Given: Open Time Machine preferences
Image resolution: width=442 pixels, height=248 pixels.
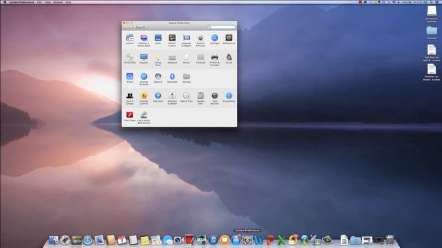Looking at the screenshot, I should point(215,98).
